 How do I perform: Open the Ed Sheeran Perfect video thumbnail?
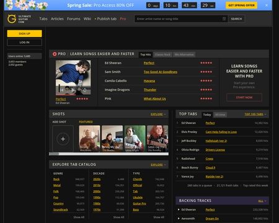click(x=73, y=77)
